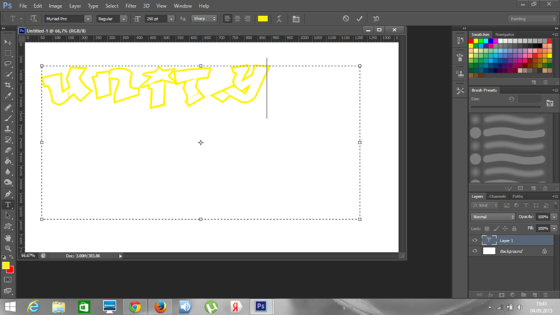Select the Pen tool
This screenshot has width=560, height=315.
[8, 195]
